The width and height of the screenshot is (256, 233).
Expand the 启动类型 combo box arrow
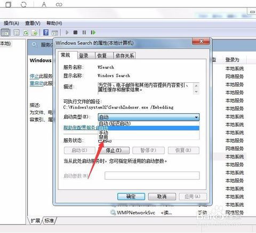[196, 117]
